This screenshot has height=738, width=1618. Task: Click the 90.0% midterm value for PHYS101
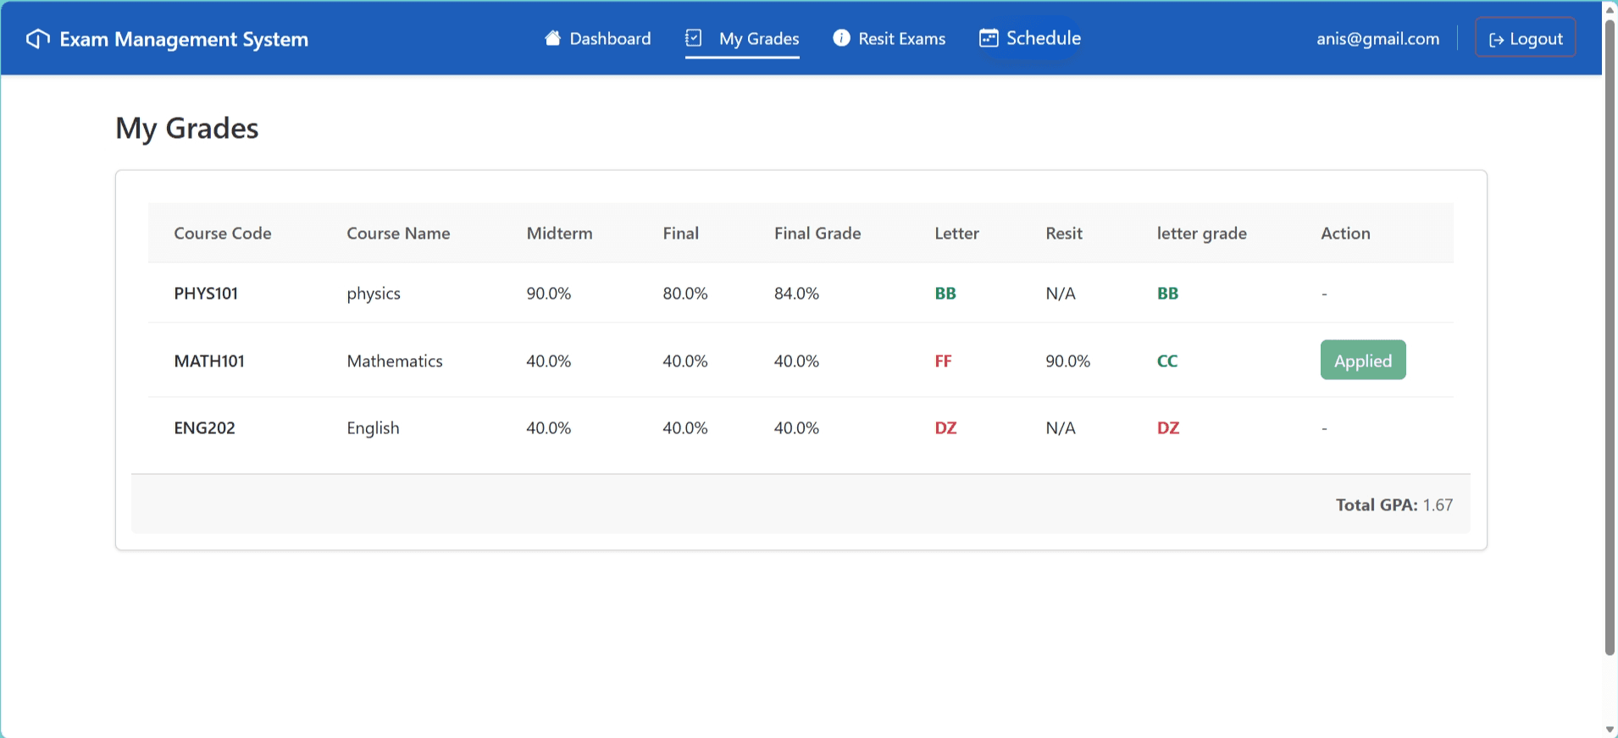coord(549,293)
